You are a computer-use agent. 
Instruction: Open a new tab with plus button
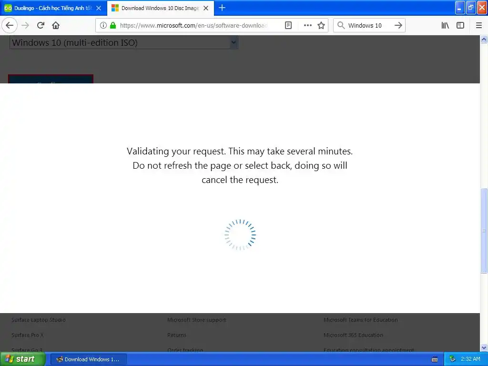(222, 8)
